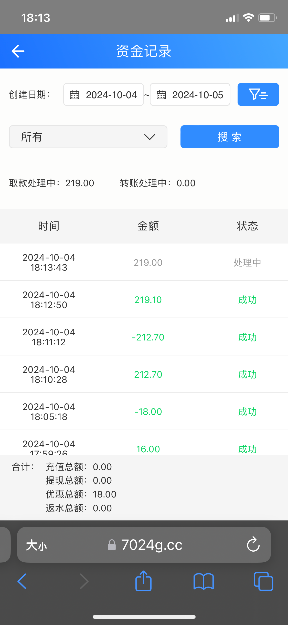Go back in Safari history
The height and width of the screenshot is (625, 288).
point(22,581)
